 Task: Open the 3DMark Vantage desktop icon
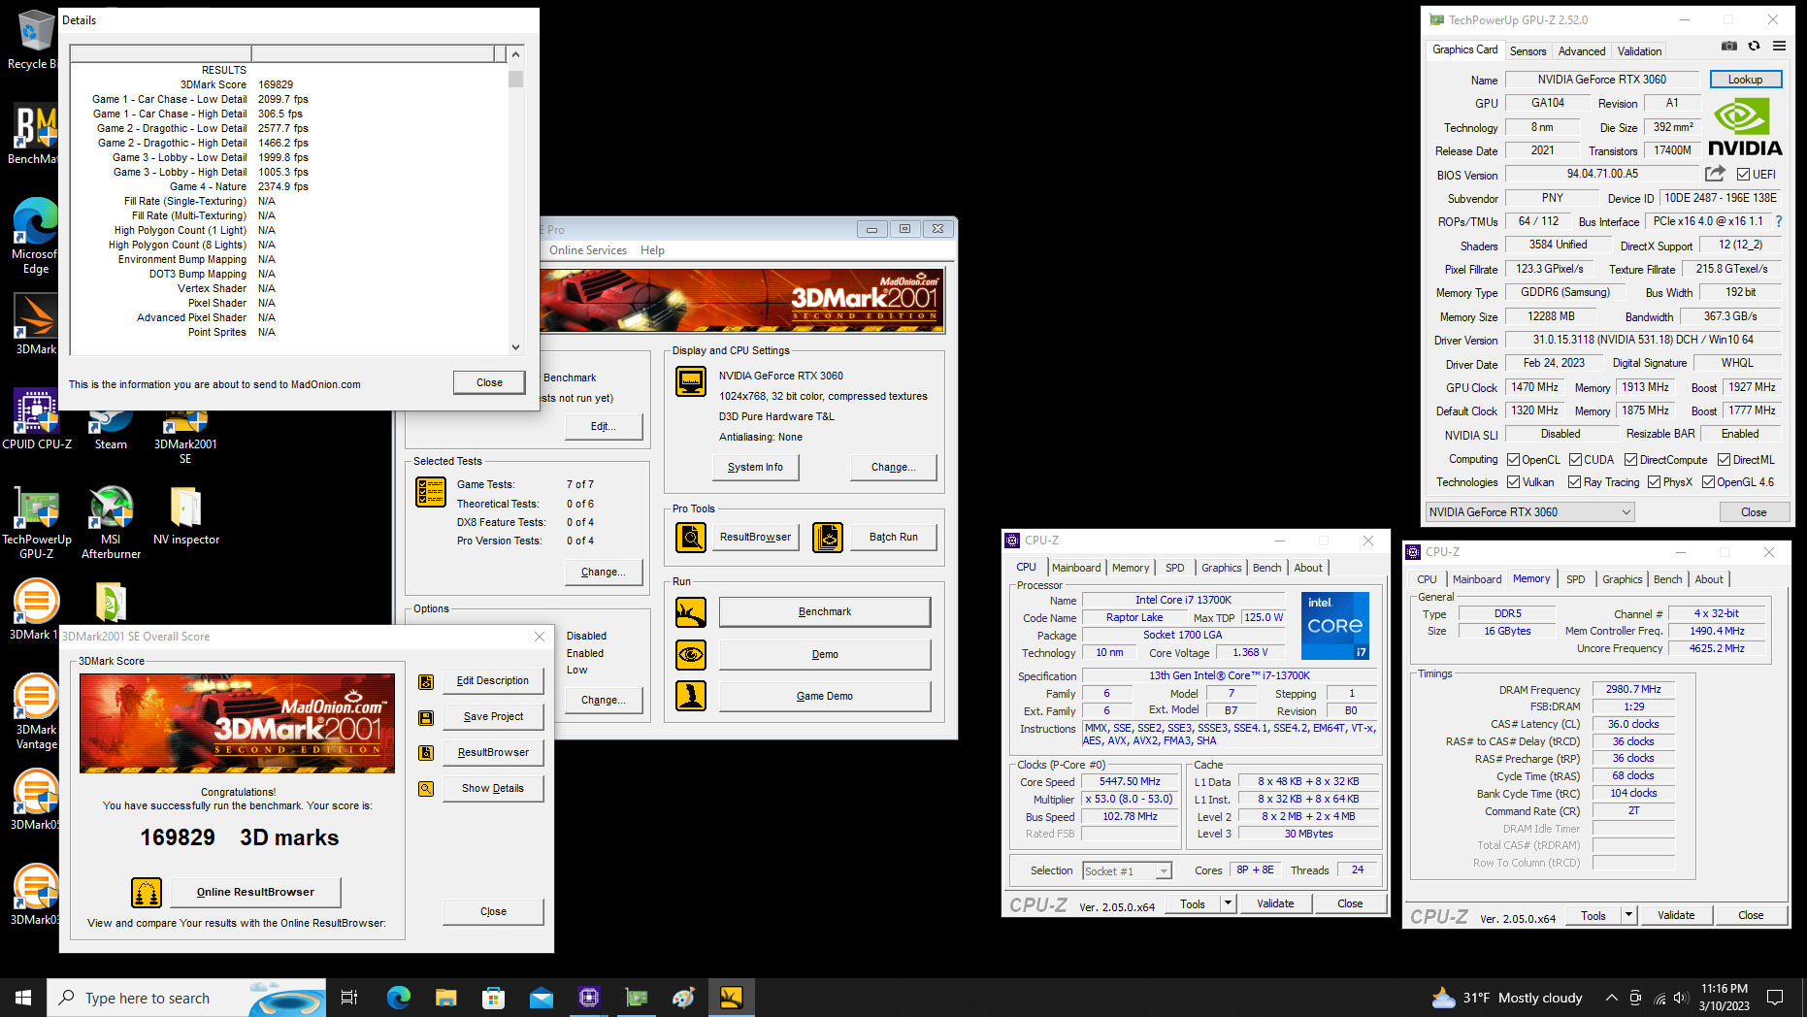pyautogui.click(x=37, y=713)
